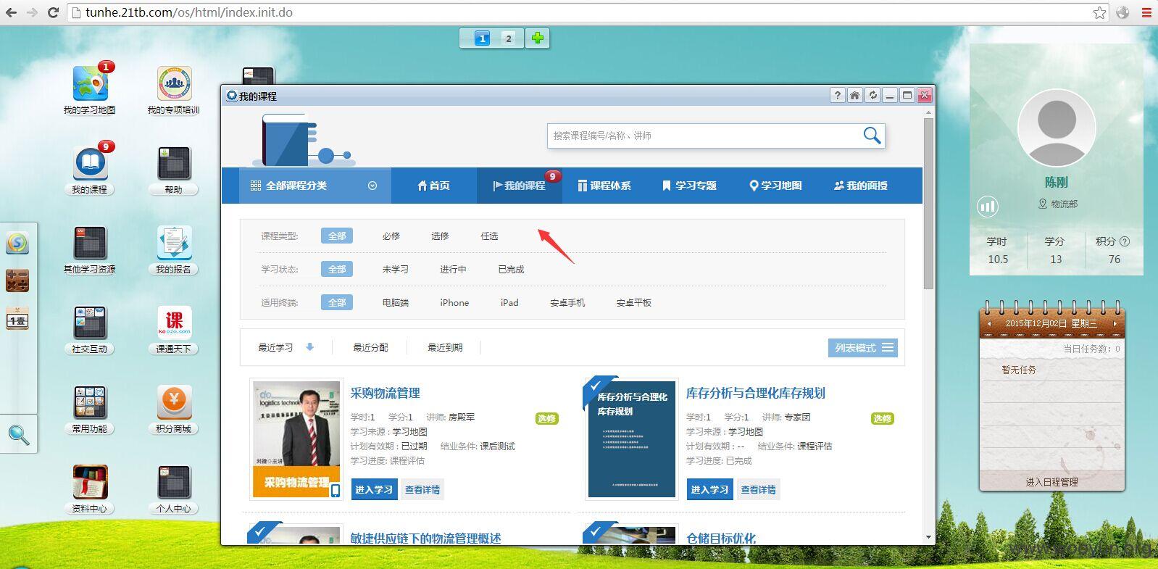
Task: Click the search magnifier icon in course search
Action: click(x=872, y=136)
